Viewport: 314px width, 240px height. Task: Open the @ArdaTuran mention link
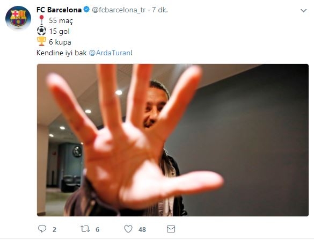(109, 53)
